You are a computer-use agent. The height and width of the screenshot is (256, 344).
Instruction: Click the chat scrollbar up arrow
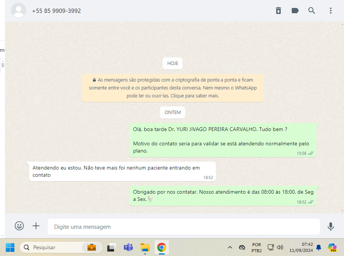click(342, 24)
